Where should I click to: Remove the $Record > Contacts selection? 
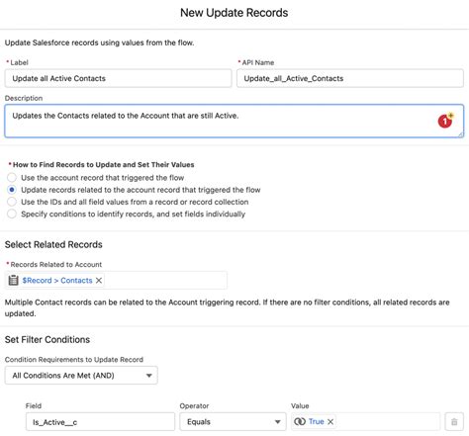(99, 281)
